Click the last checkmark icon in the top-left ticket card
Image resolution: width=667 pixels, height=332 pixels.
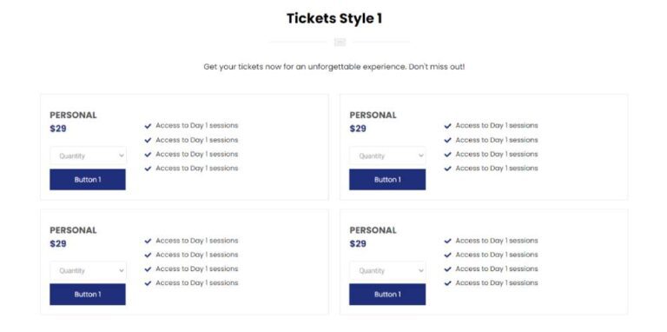(x=148, y=169)
